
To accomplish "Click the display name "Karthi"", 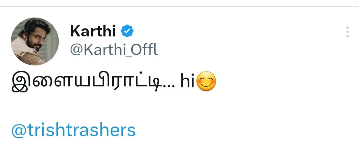I will click(x=93, y=31).
